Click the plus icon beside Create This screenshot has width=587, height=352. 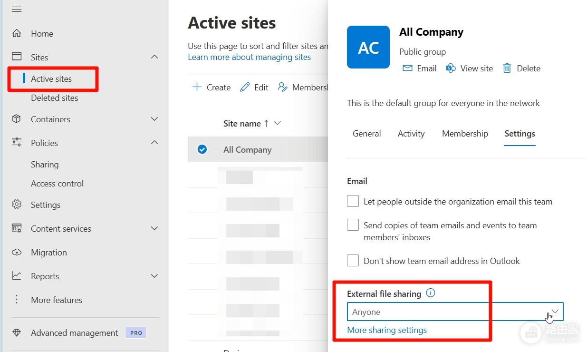[197, 87]
